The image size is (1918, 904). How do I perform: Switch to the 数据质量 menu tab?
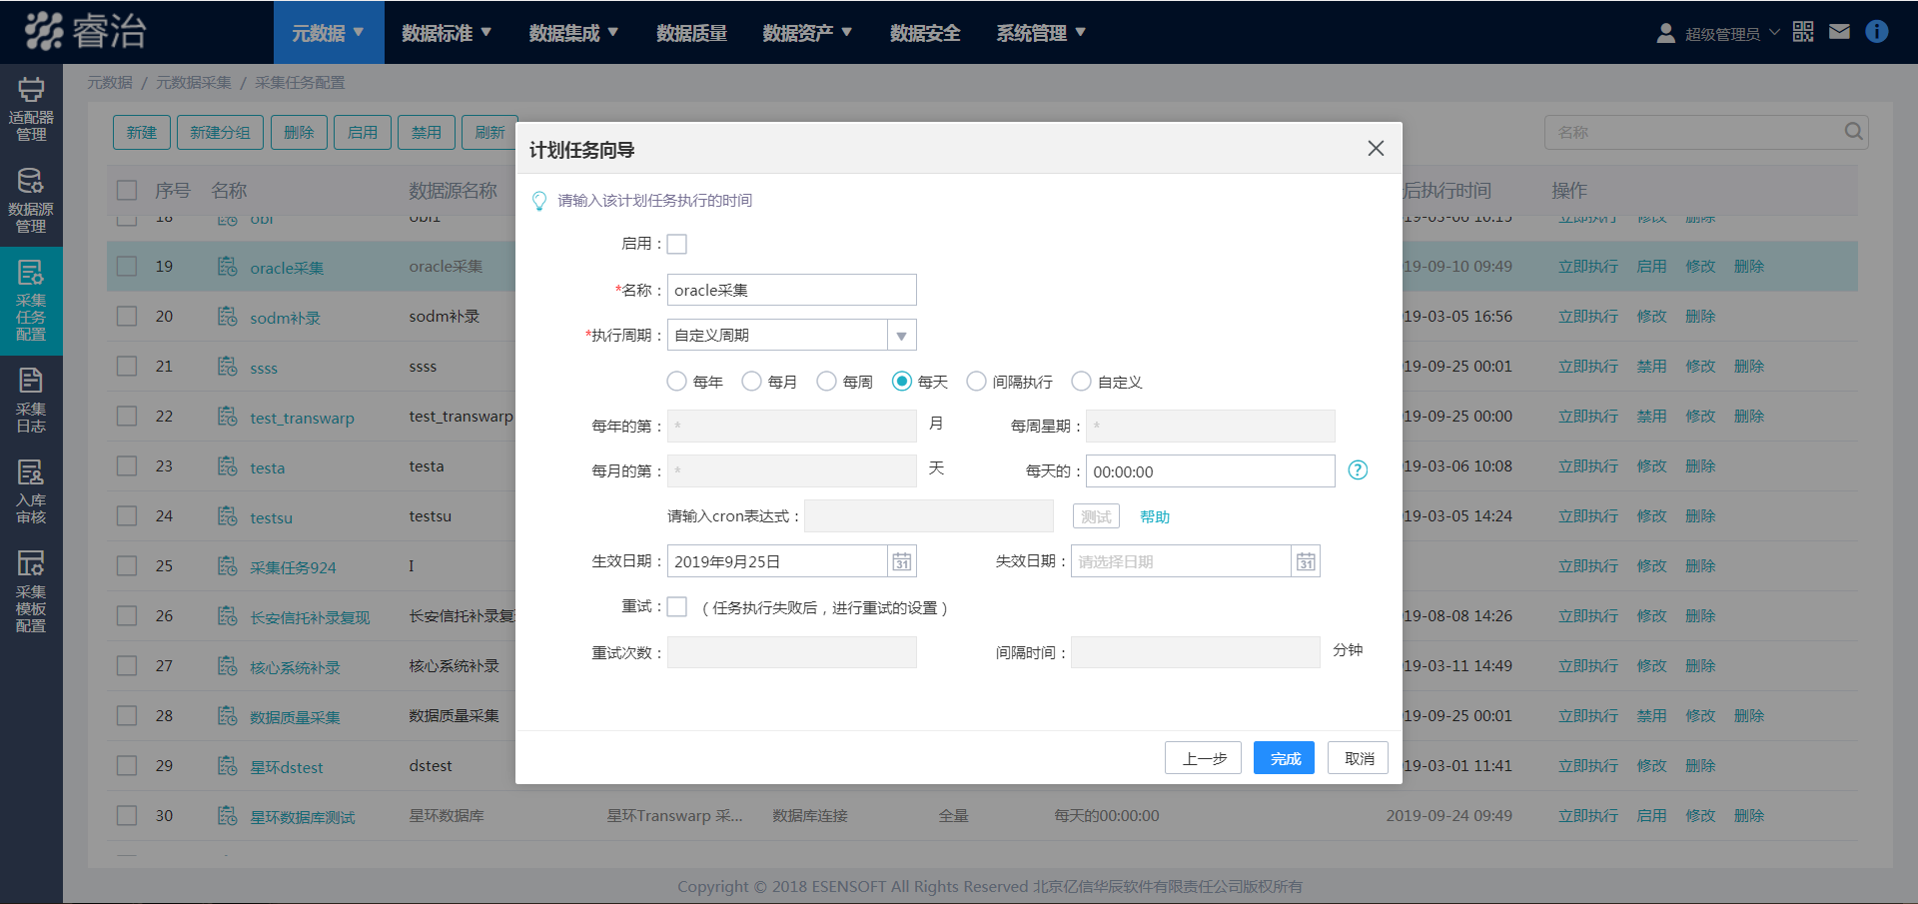click(x=691, y=33)
